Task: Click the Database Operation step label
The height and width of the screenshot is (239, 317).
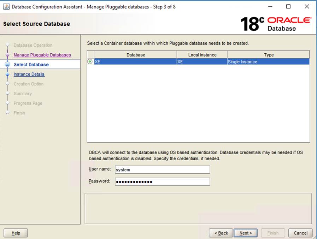Action: 33,45
